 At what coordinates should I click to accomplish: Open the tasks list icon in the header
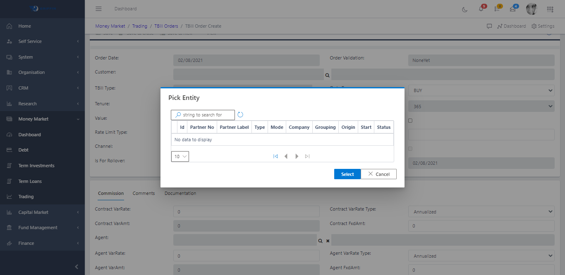(497, 9)
